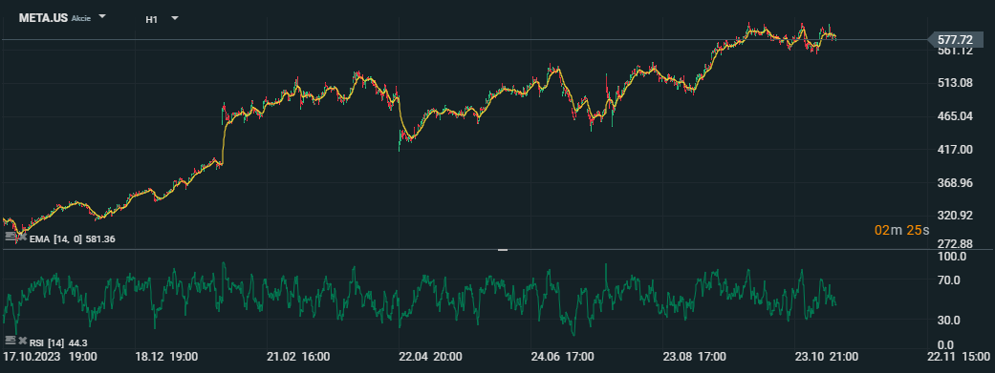Click the 577.72 current price tag
Screen dimensions: 995x373
pyautogui.click(x=955, y=39)
